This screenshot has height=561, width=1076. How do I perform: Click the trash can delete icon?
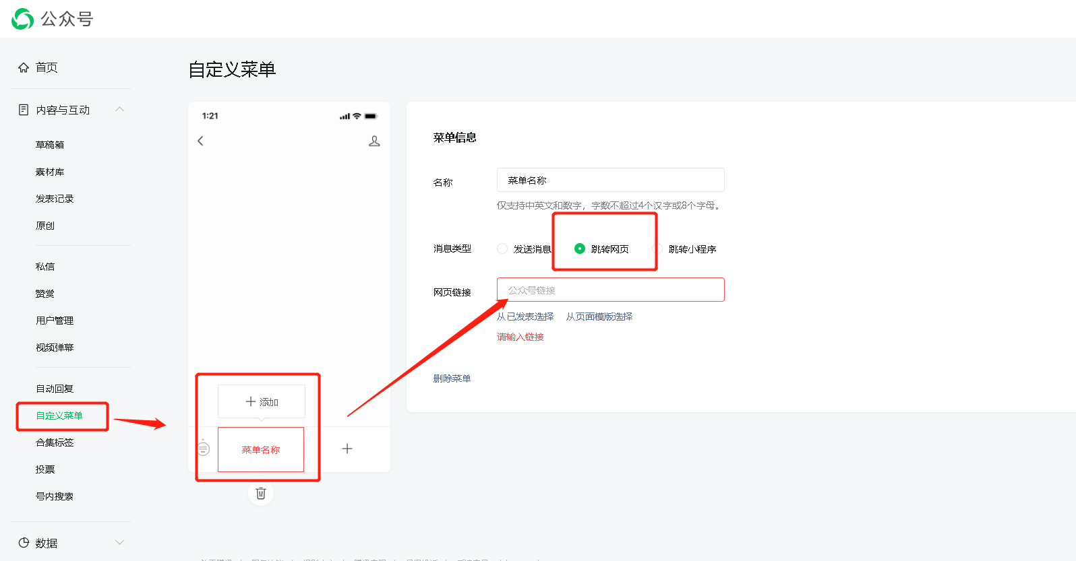261,493
